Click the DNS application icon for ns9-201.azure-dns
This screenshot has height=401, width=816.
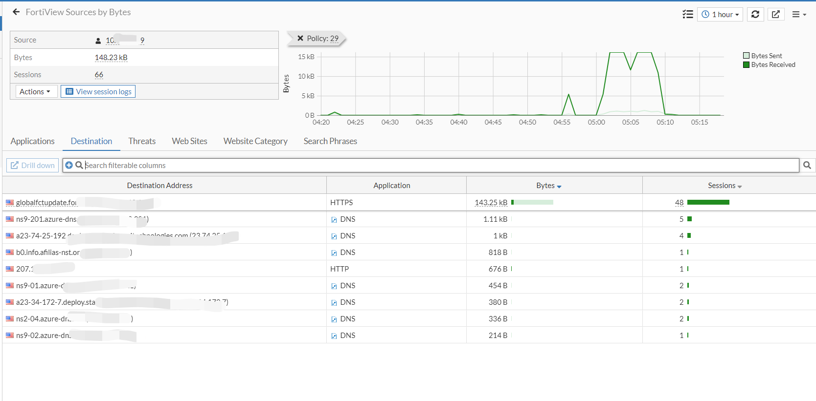point(334,220)
